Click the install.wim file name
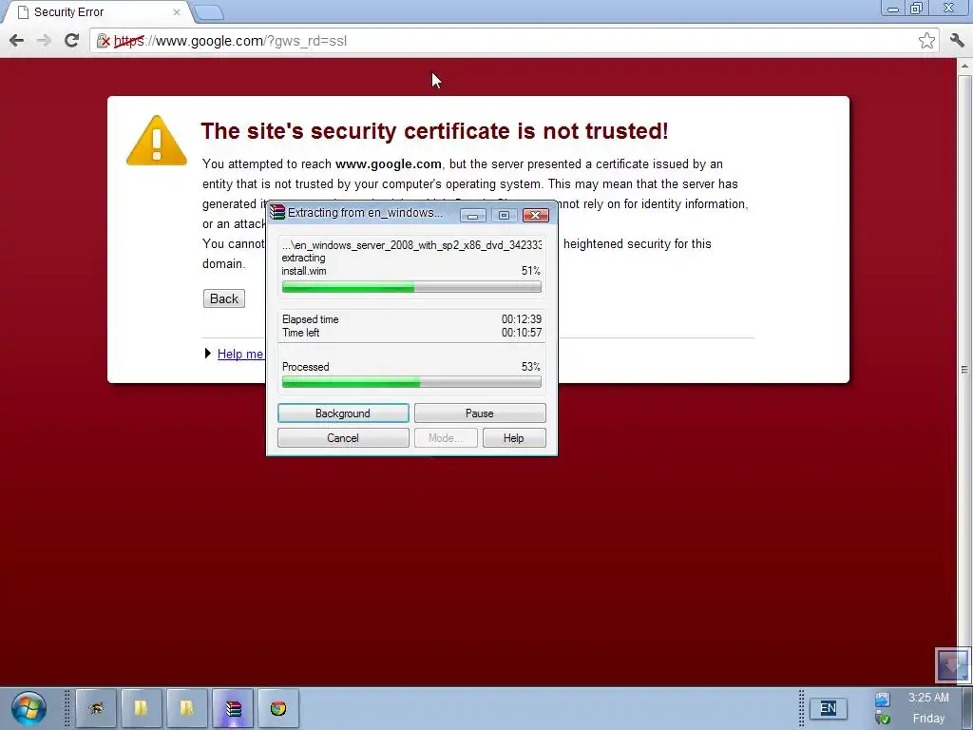 pyautogui.click(x=304, y=271)
